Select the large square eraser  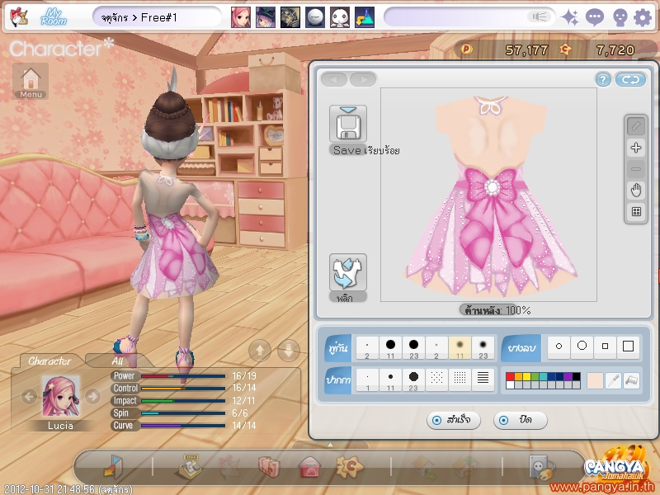coord(628,346)
